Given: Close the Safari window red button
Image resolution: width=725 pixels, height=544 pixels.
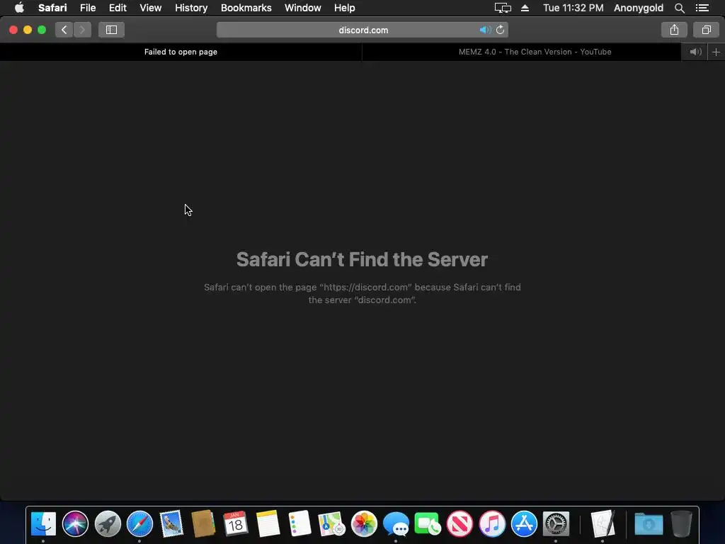Looking at the screenshot, I should [x=13, y=30].
